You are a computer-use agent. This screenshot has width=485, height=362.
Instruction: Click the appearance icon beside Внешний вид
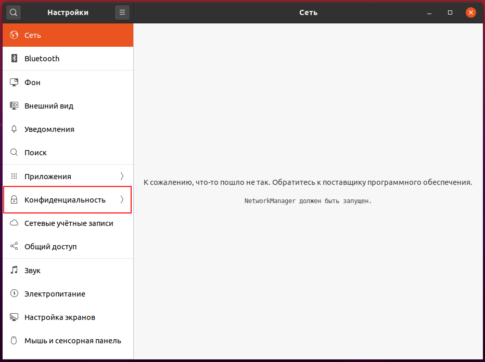pyautogui.click(x=14, y=105)
